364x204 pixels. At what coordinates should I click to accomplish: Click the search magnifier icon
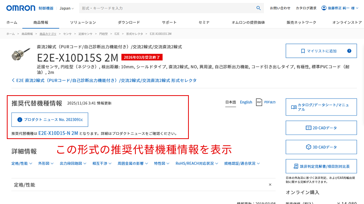click(x=259, y=8)
